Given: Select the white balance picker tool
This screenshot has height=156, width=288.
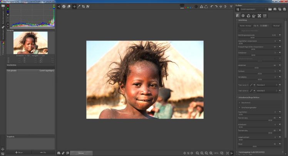Looking at the screenshot, I should pos(79,7).
